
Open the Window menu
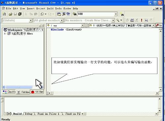coord(67,9)
